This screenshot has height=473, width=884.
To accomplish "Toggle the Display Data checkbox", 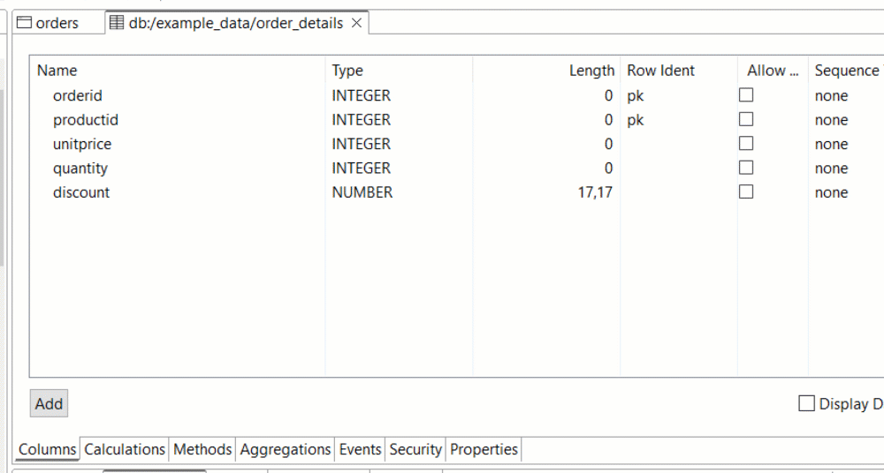I will [x=806, y=403].
